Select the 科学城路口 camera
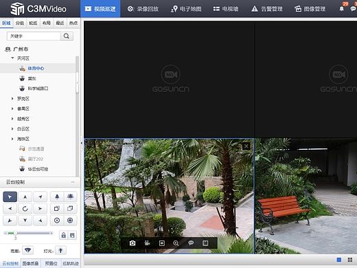The image size is (357, 268). [38, 89]
